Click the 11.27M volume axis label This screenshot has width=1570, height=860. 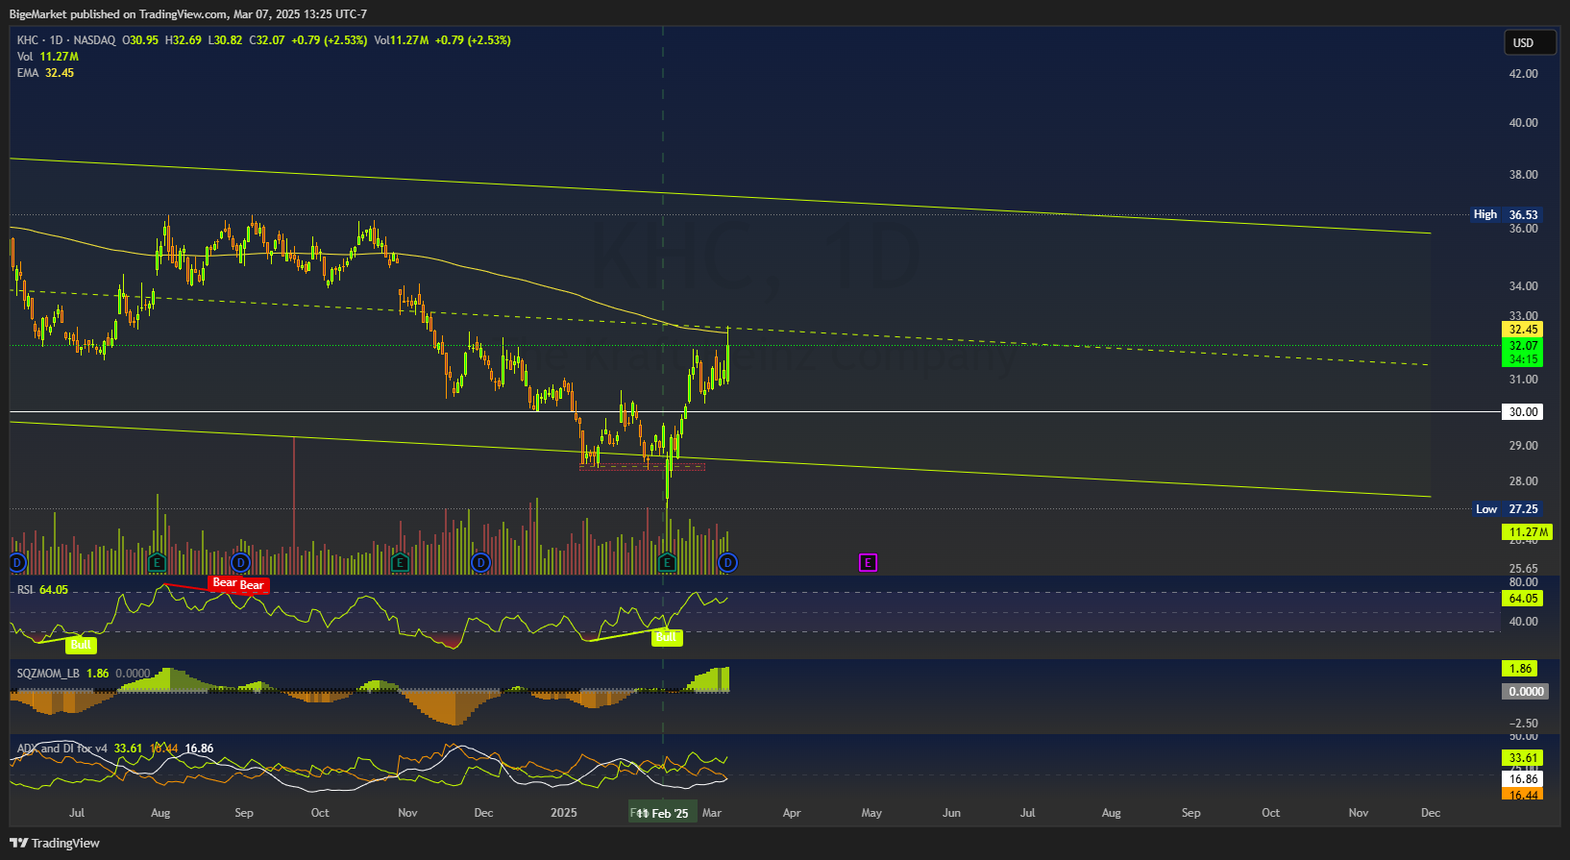pos(1527,532)
